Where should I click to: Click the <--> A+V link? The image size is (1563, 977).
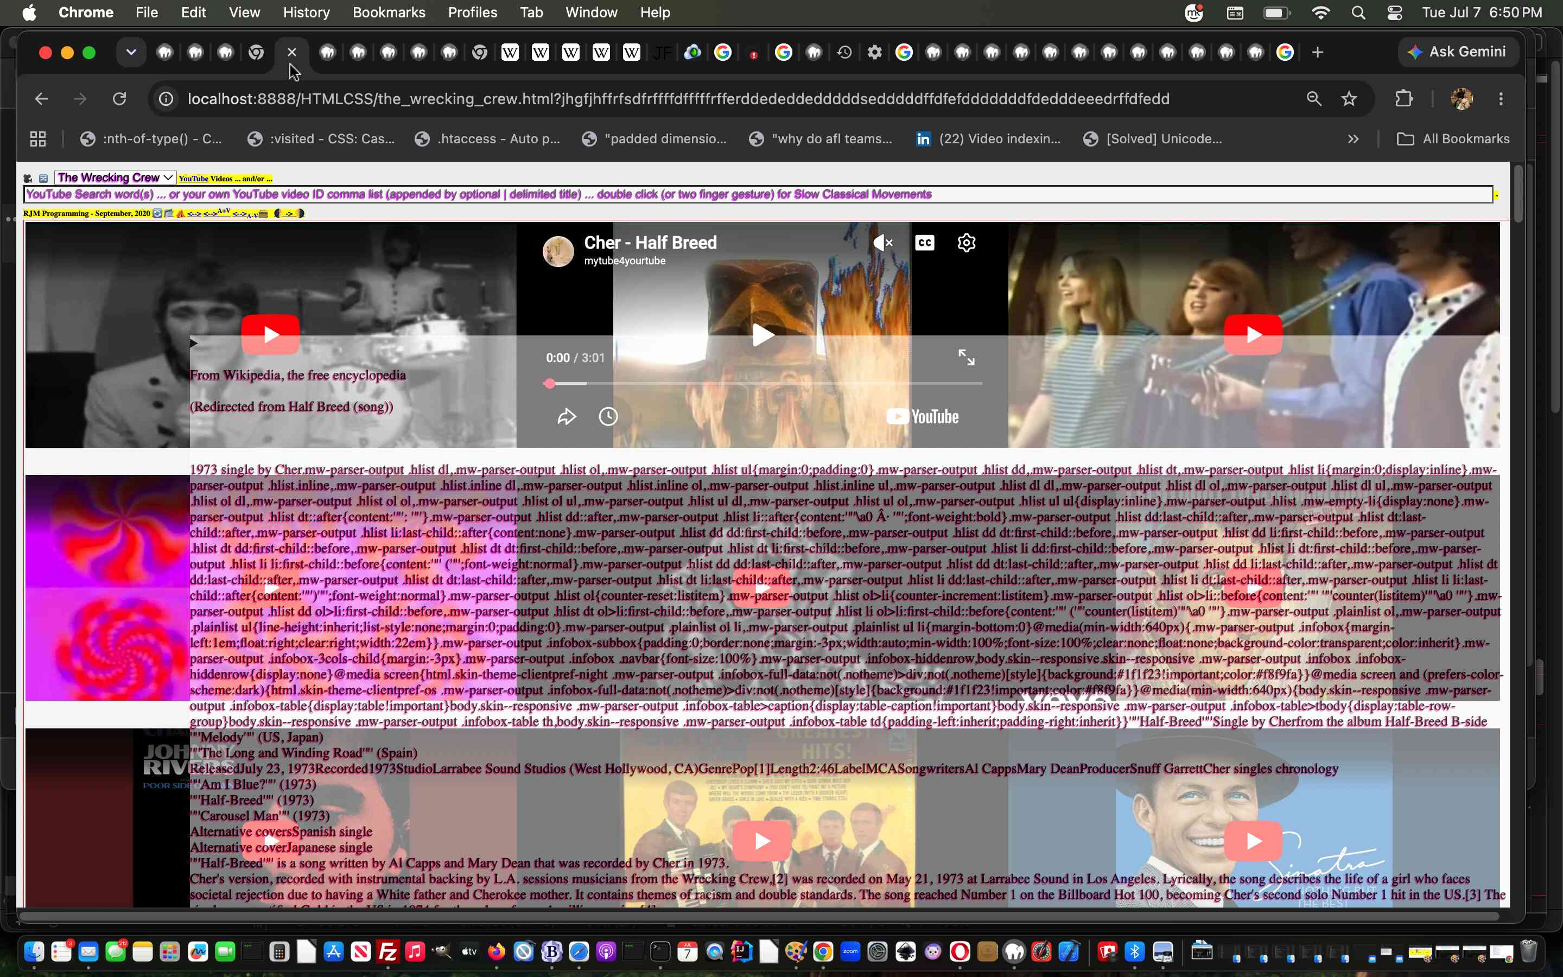tap(217, 213)
